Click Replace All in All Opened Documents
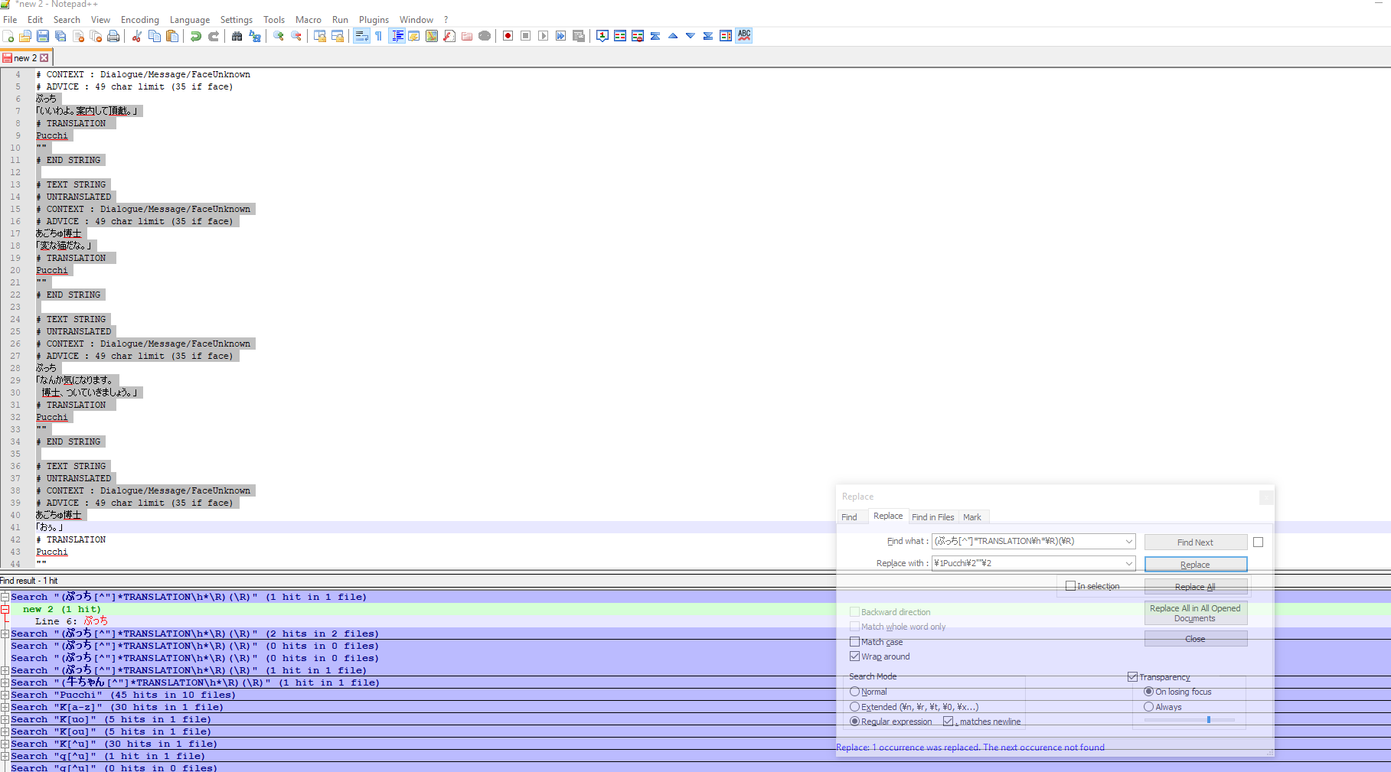 (1195, 614)
